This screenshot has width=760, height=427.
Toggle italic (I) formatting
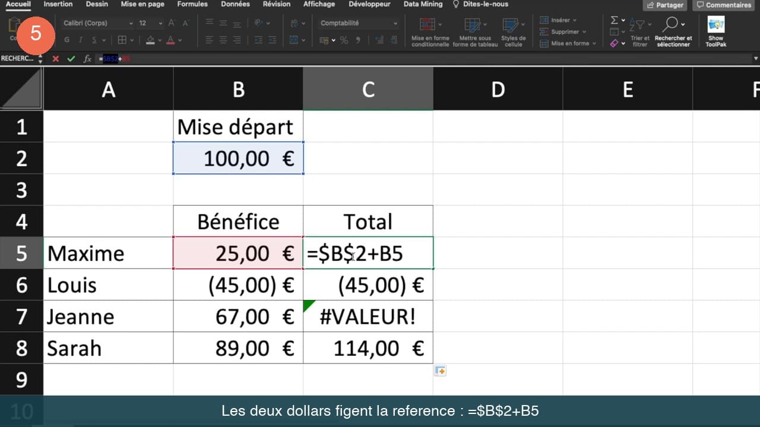click(x=81, y=40)
